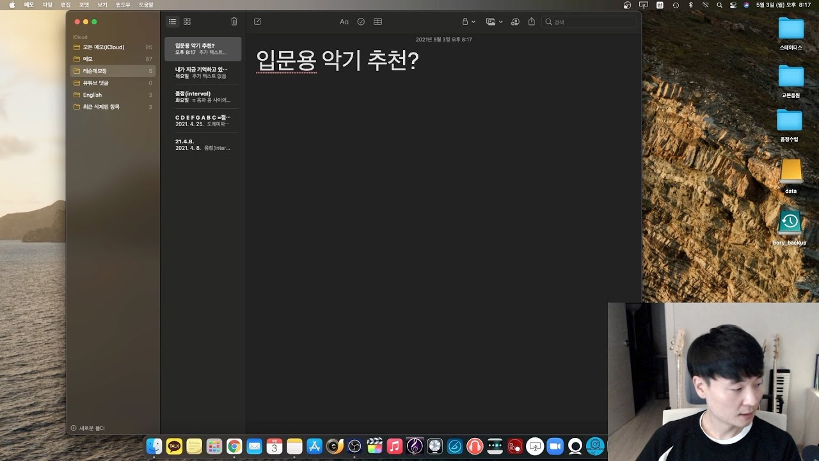This screenshot has width=819, height=461.
Task: Insert a checklist with the checkmark icon
Action: point(361,22)
